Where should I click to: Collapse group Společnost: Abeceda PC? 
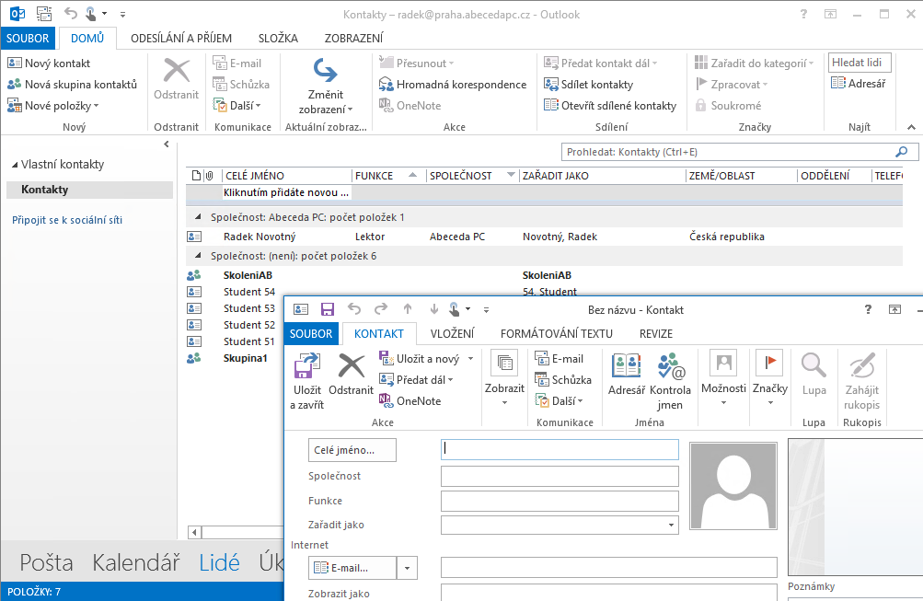pos(198,217)
